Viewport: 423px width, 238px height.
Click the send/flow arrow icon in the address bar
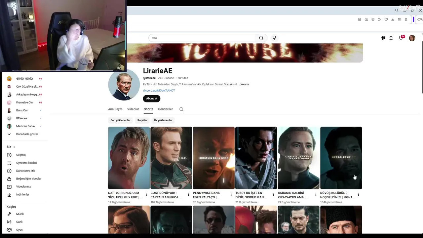(380, 20)
